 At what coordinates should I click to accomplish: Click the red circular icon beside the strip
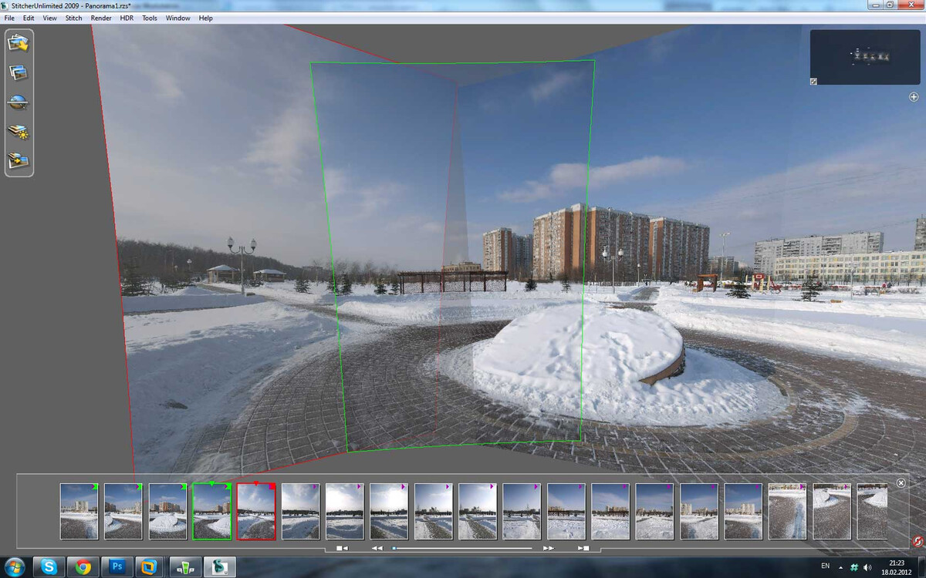click(918, 542)
